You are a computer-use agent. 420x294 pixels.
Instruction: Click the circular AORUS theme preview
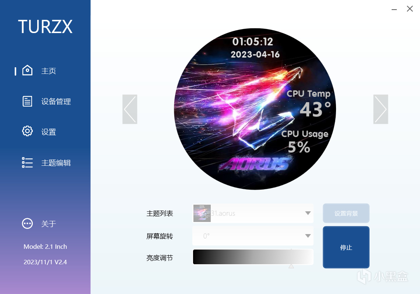[255, 109]
